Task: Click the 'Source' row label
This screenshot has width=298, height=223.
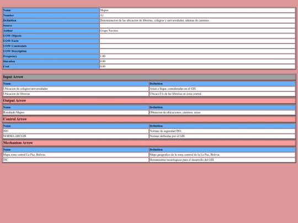Action: [51, 25]
